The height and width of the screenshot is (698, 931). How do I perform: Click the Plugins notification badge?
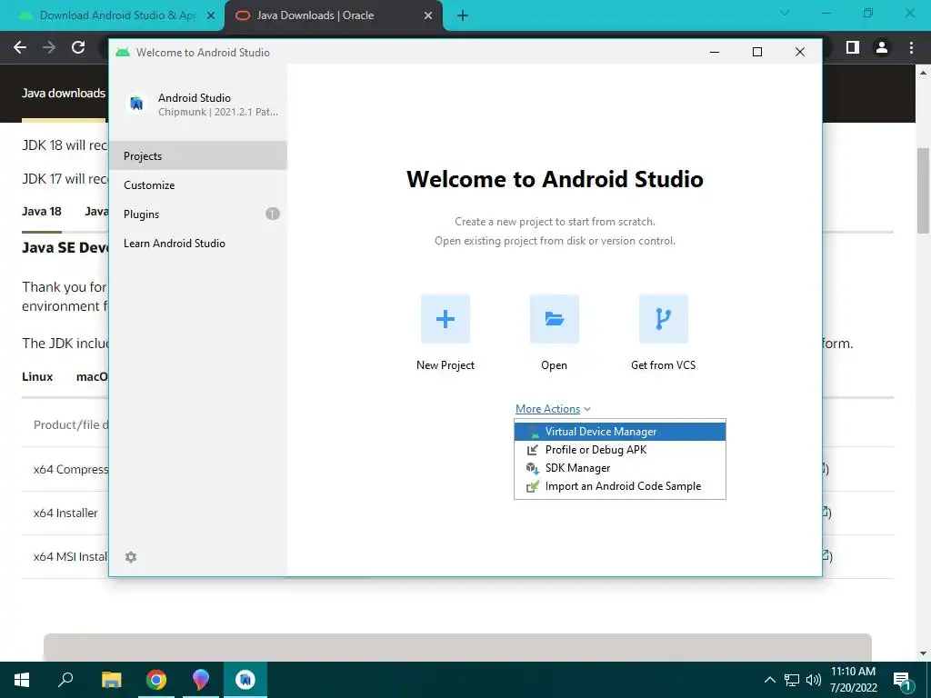(273, 214)
